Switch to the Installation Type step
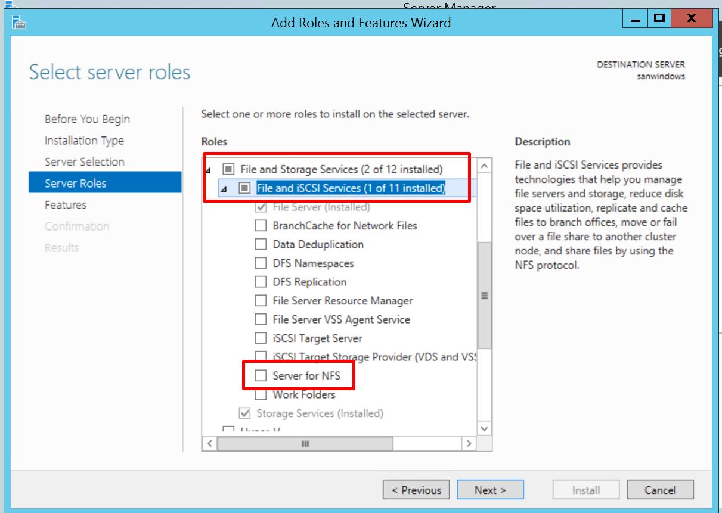This screenshot has width=722, height=513. [84, 141]
